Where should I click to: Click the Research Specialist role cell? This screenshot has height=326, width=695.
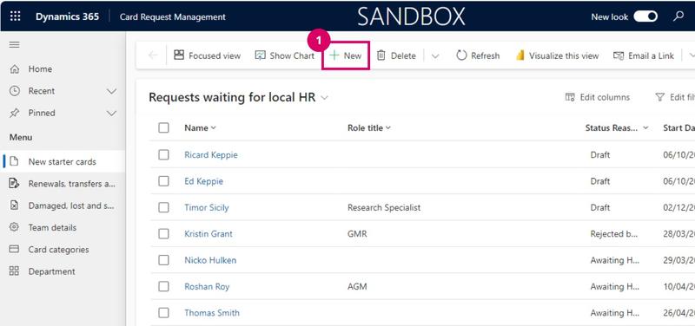[384, 207]
